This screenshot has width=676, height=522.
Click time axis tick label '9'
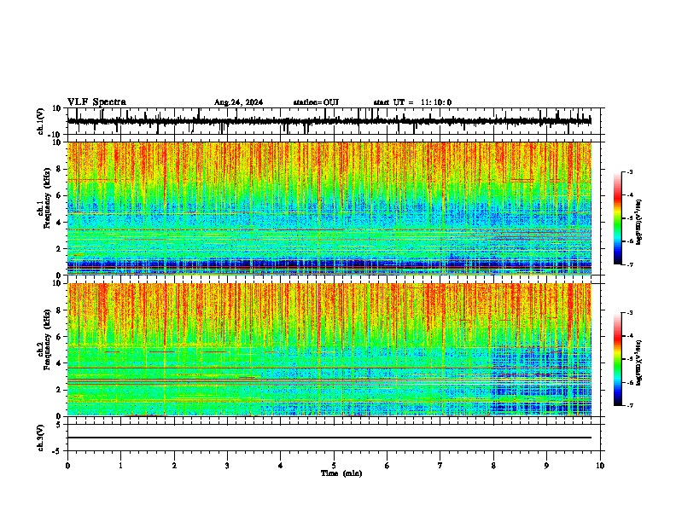(546, 466)
